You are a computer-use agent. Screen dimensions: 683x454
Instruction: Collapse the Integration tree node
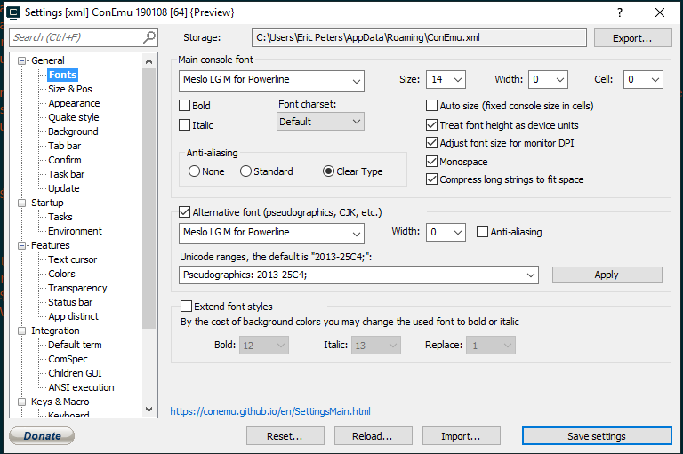tap(21, 331)
